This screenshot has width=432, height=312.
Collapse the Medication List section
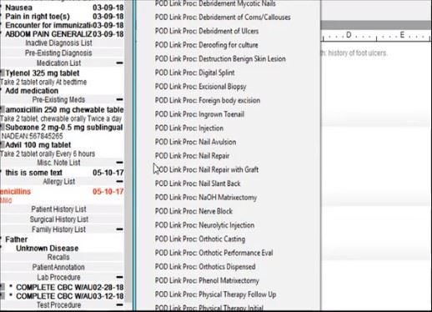click(119, 63)
